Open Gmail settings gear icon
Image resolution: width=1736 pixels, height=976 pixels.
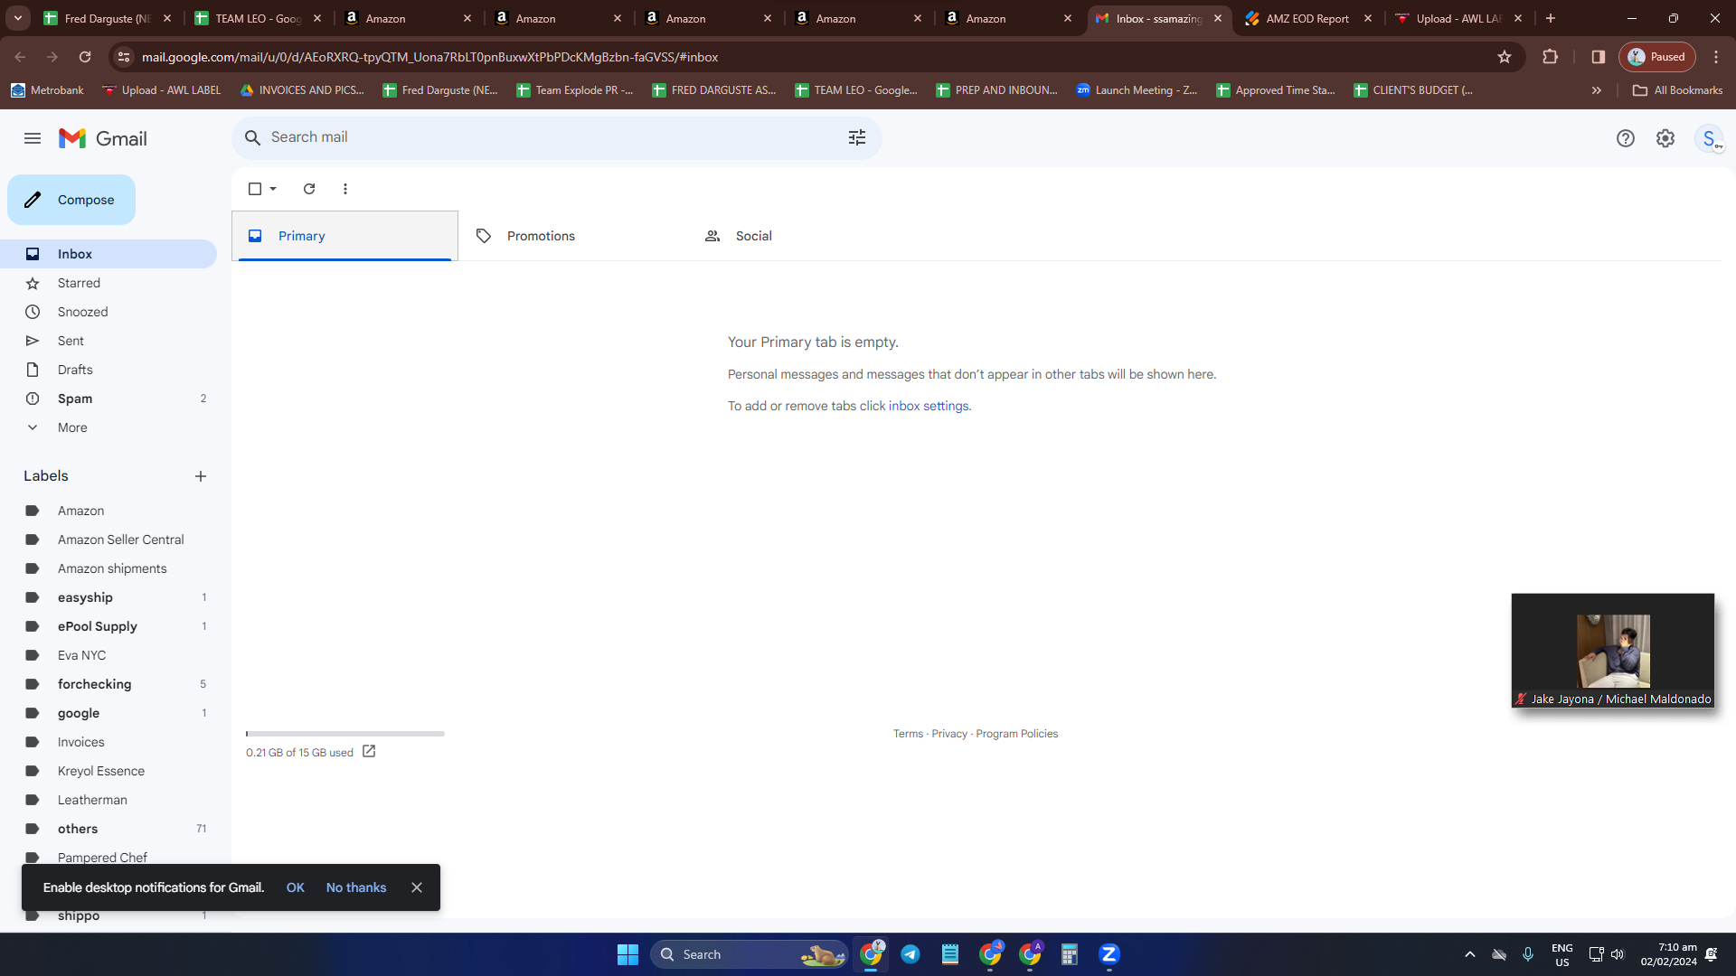pyautogui.click(x=1665, y=138)
